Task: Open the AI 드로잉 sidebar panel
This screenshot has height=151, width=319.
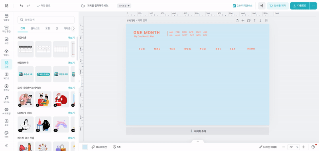Action: tap(6, 111)
